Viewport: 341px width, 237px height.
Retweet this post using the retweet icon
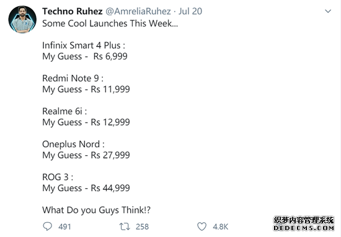coord(125,226)
